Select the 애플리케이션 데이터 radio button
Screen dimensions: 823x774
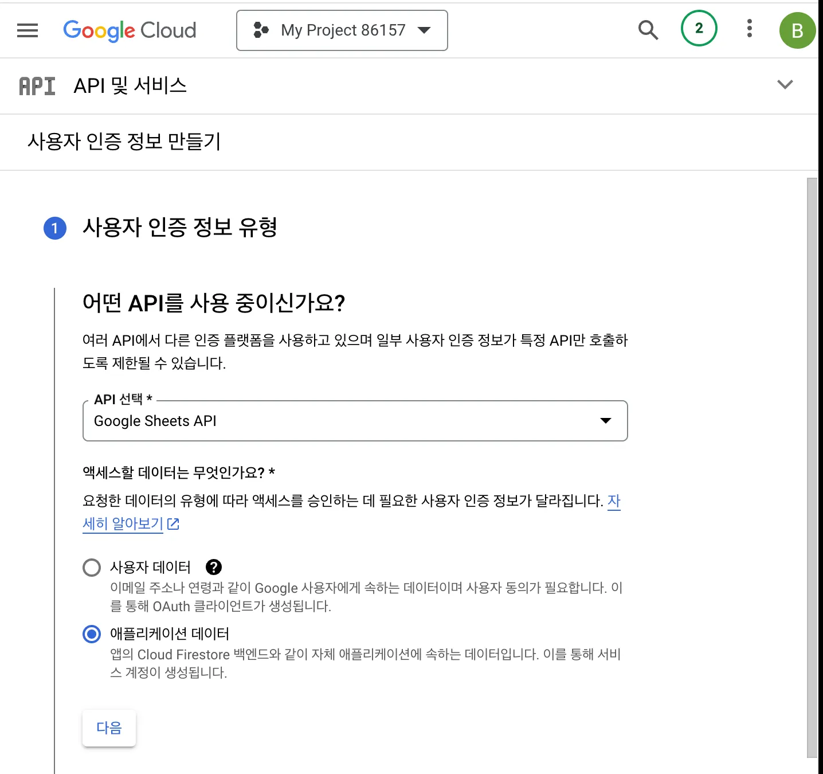tap(92, 634)
